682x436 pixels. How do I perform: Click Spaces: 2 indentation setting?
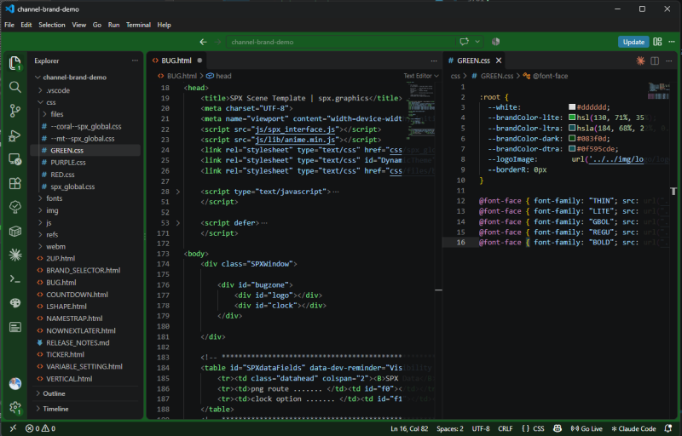[450, 428]
